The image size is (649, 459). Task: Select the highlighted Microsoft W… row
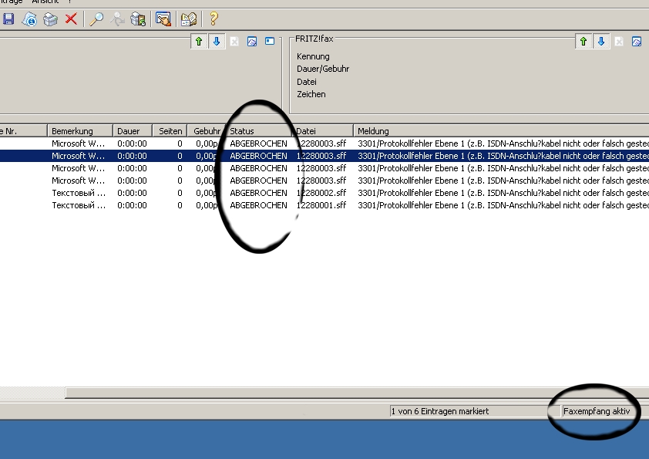point(324,156)
